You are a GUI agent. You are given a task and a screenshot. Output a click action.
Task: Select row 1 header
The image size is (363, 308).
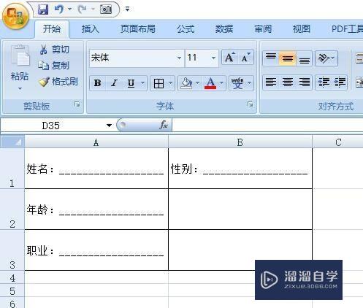[x=12, y=169]
